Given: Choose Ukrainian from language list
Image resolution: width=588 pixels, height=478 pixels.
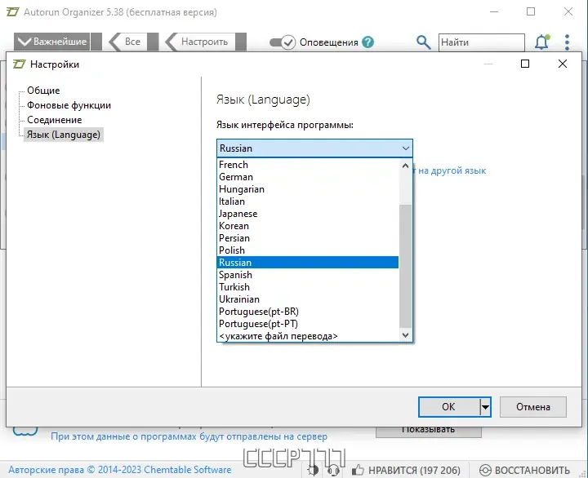Looking at the screenshot, I should pos(308,299).
